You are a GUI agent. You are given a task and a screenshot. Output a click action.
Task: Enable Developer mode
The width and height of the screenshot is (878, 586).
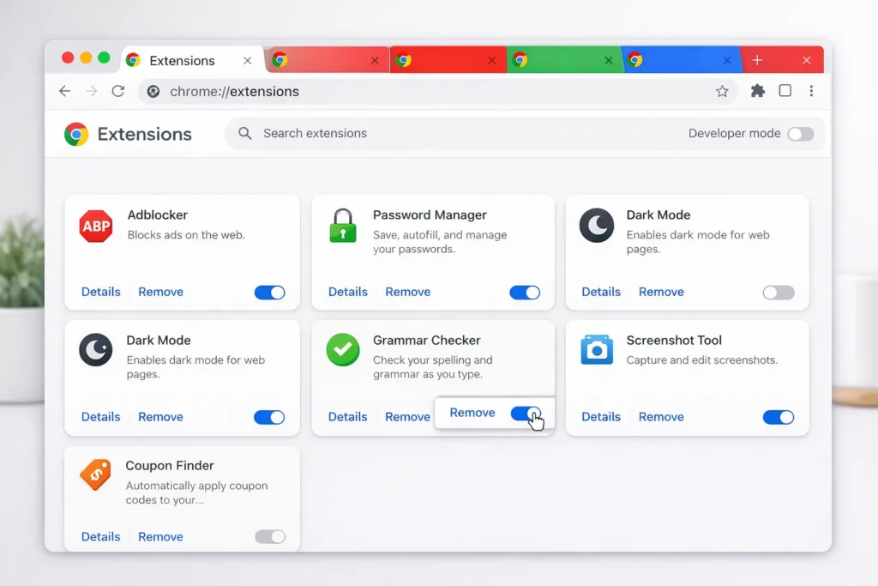(x=800, y=134)
